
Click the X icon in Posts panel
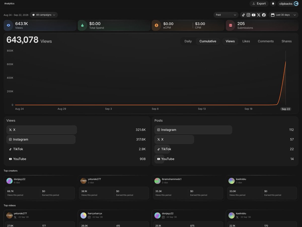coord(159,139)
